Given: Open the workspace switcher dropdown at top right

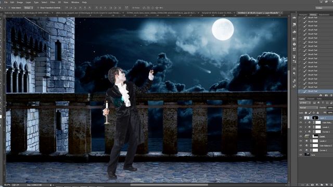Looking at the screenshot, I should 324,8.
